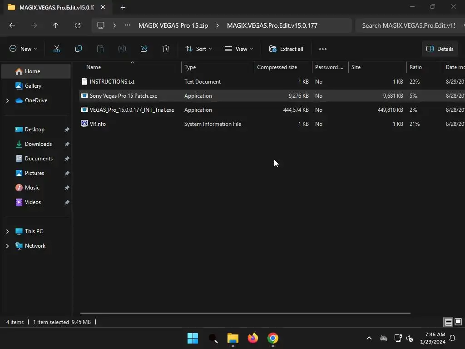The image size is (465, 349).
Task: Open Windows Start menu
Action: pyautogui.click(x=193, y=338)
